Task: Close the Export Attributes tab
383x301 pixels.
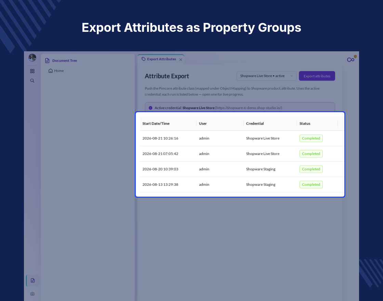Action: (181, 60)
